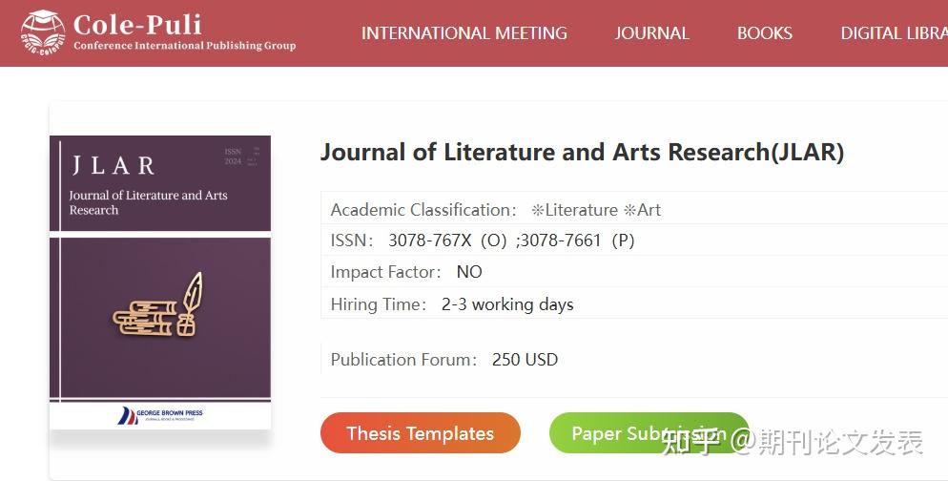Image resolution: width=948 pixels, height=481 pixels.
Task: Click the Publication Forum label
Action: (403, 360)
